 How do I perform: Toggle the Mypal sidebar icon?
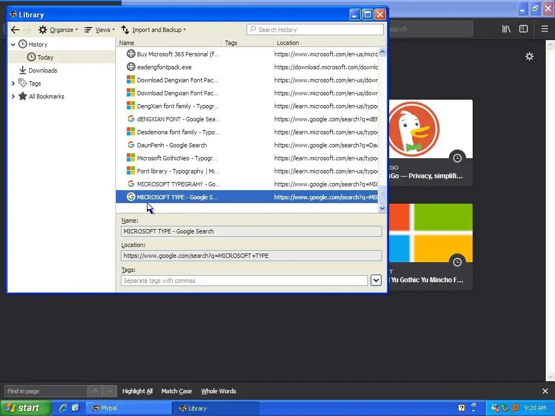tap(524, 29)
